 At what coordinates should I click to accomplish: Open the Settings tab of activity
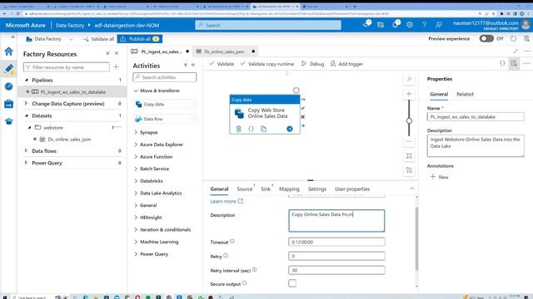317,189
